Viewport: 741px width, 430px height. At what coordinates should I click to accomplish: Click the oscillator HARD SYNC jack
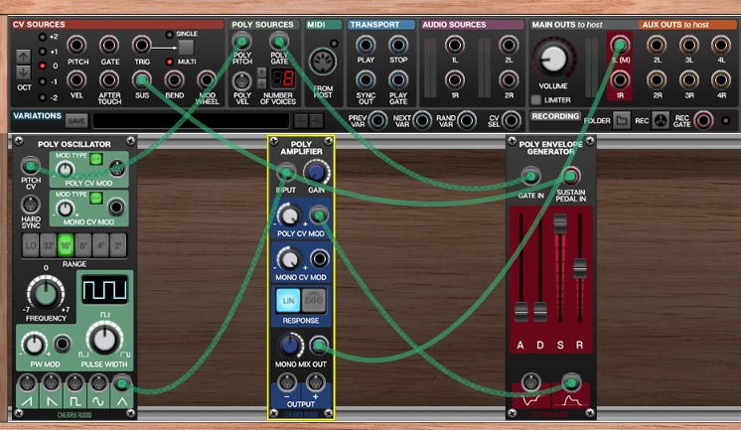coord(30,206)
